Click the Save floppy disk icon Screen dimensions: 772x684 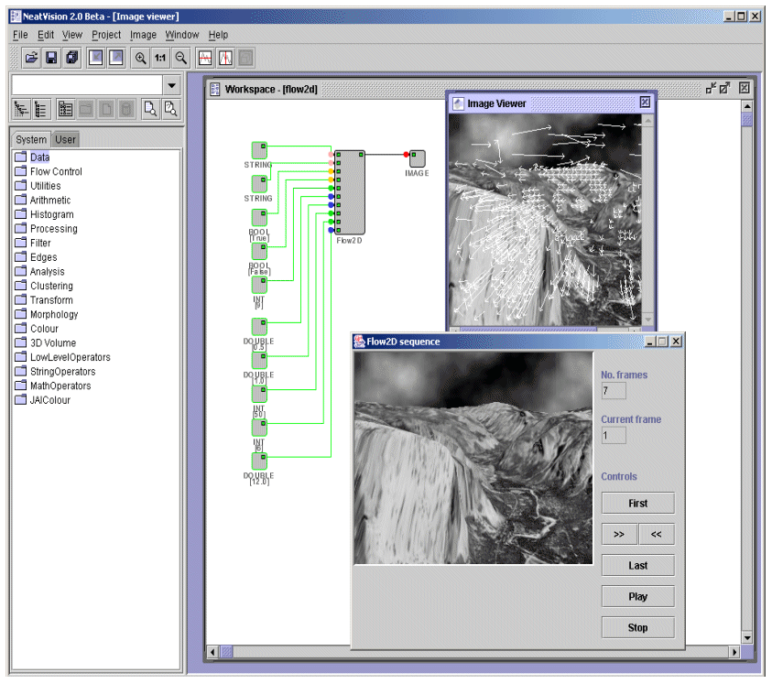coord(51,58)
